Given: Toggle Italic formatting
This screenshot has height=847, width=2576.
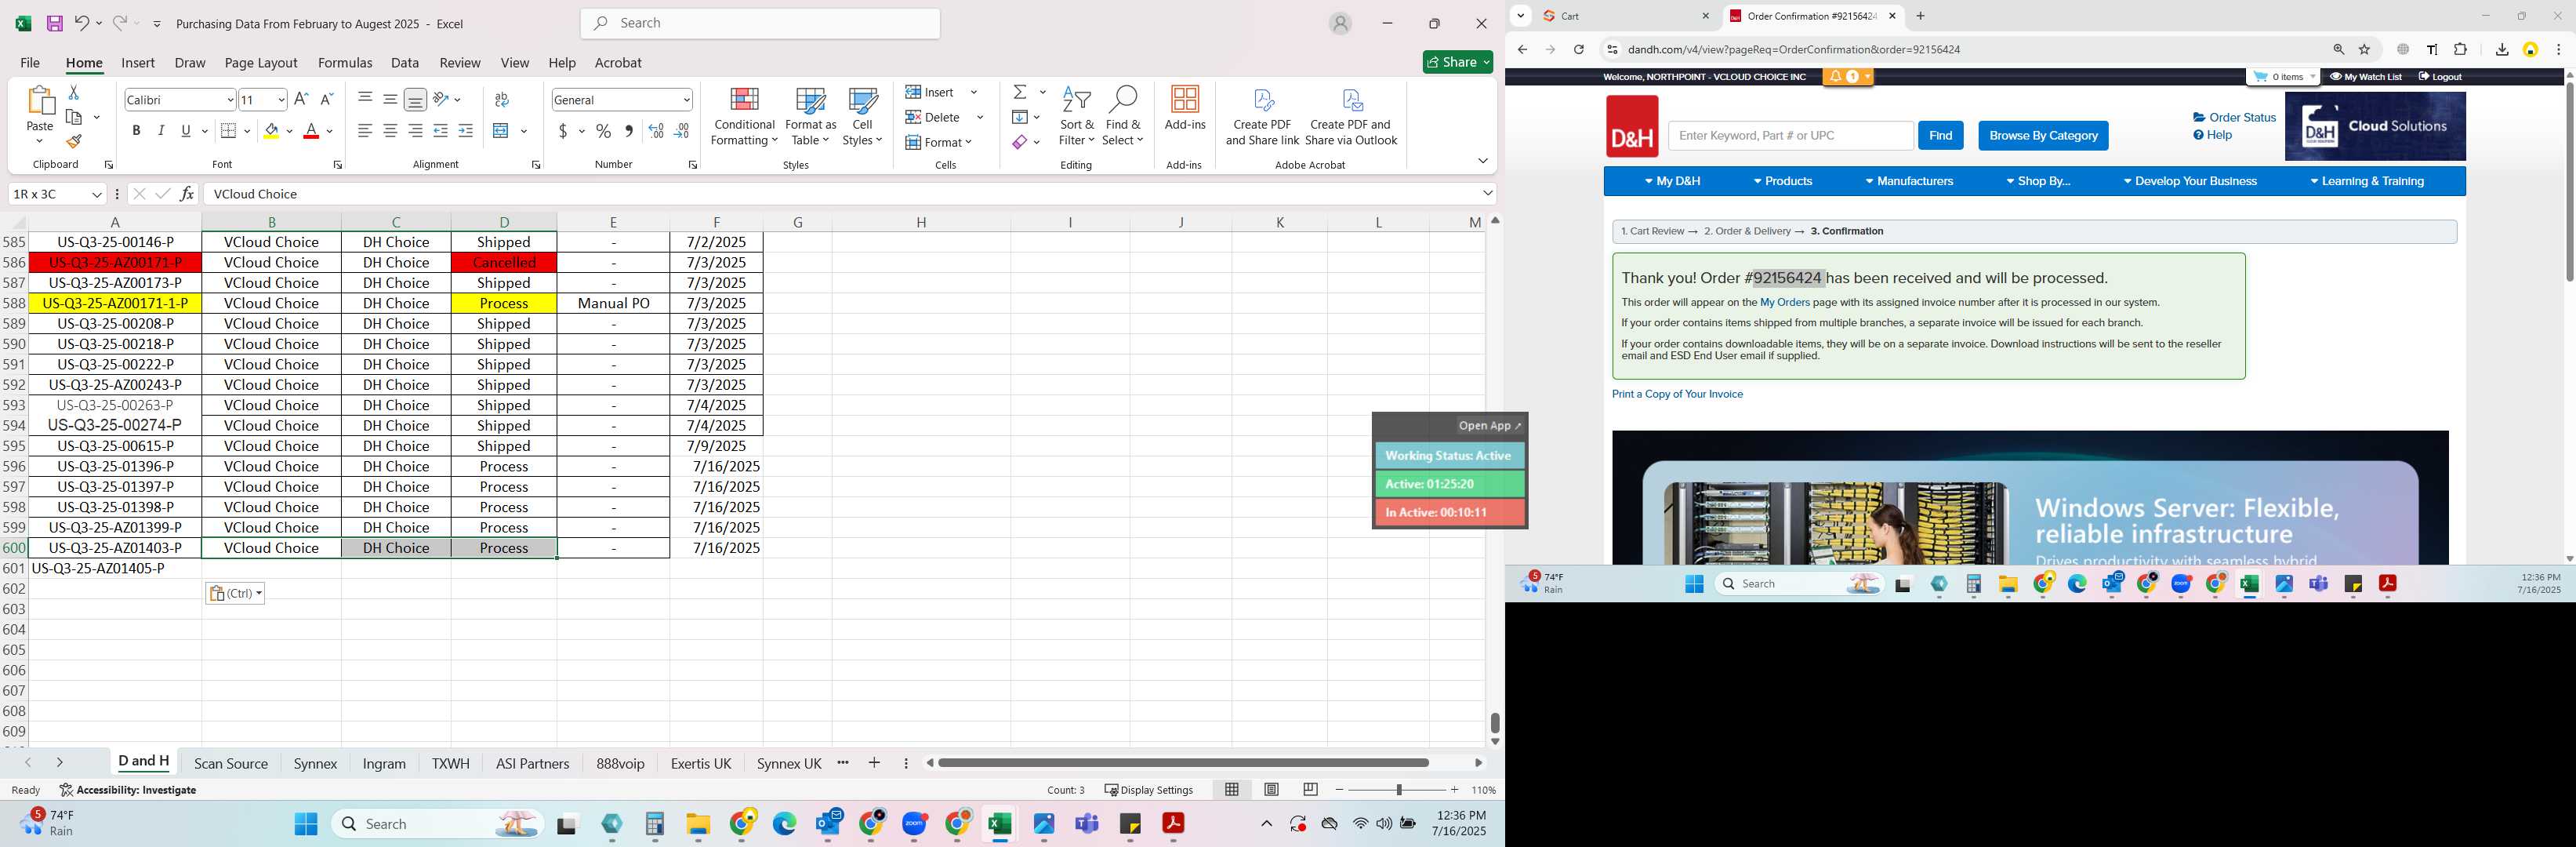Looking at the screenshot, I should (161, 131).
